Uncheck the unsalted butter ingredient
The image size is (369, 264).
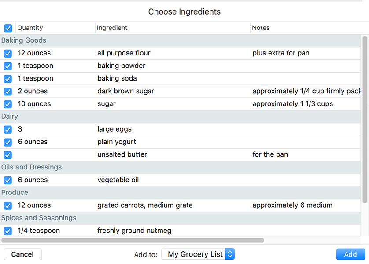point(7,154)
